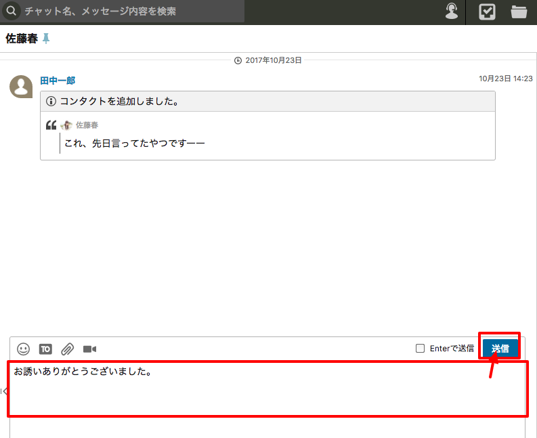Click 佐藤春's small avatar in the quote
This screenshot has width=537, height=438.
click(x=66, y=125)
